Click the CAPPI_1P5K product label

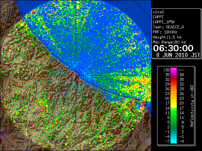[164, 22]
